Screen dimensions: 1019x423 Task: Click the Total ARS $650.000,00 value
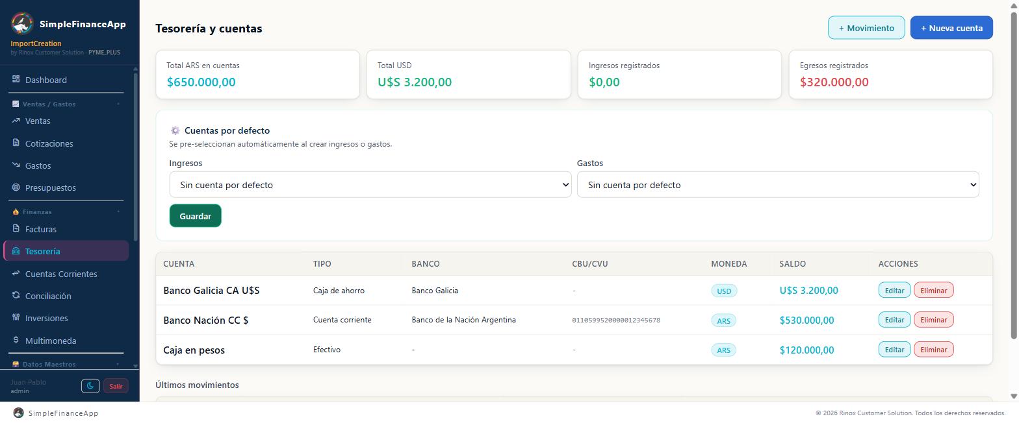pos(201,82)
